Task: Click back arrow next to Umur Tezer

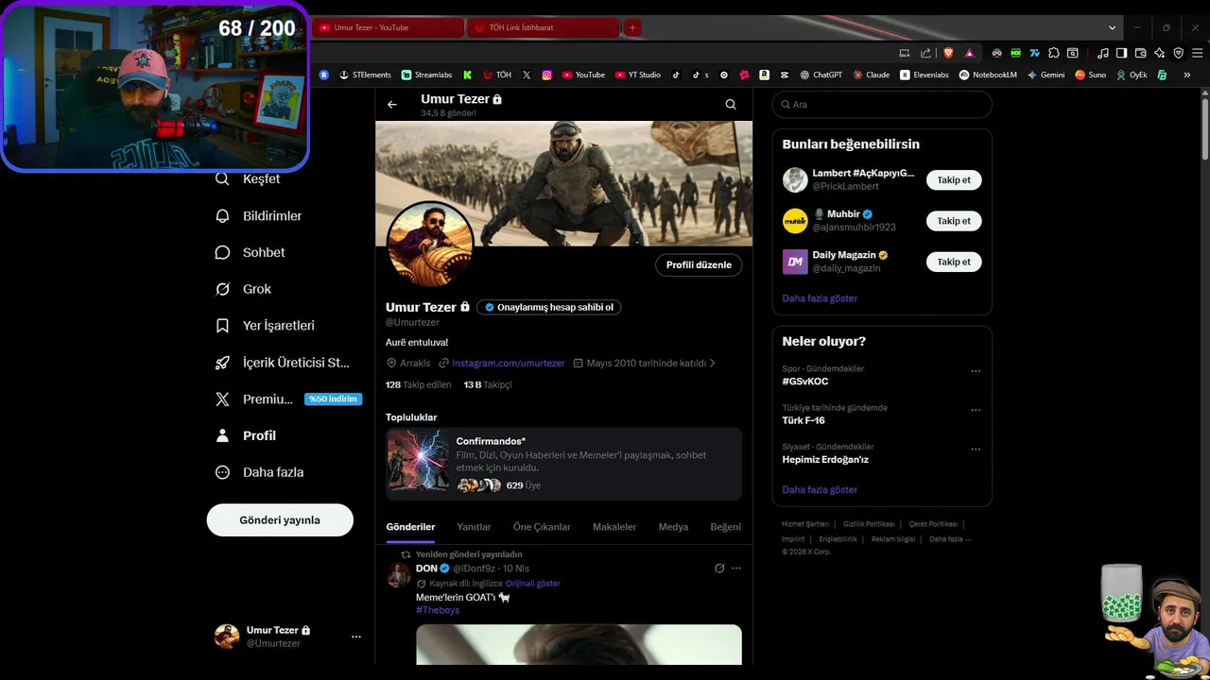Action: pyautogui.click(x=392, y=105)
